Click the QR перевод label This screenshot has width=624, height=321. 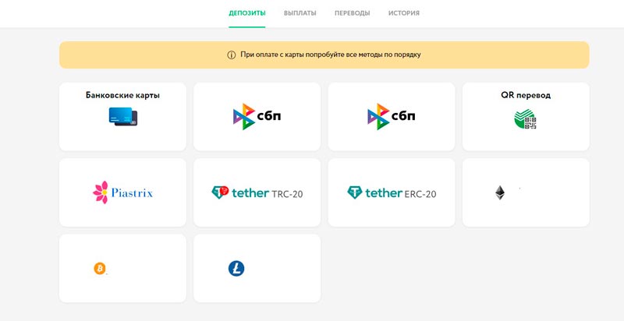(x=526, y=95)
